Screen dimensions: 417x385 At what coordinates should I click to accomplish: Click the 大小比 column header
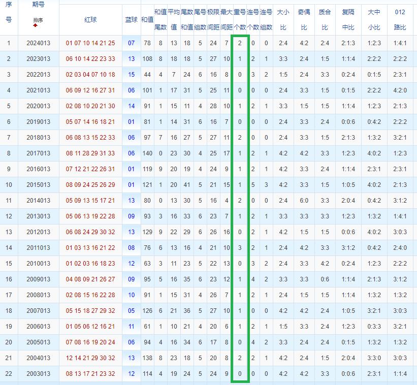283,19
